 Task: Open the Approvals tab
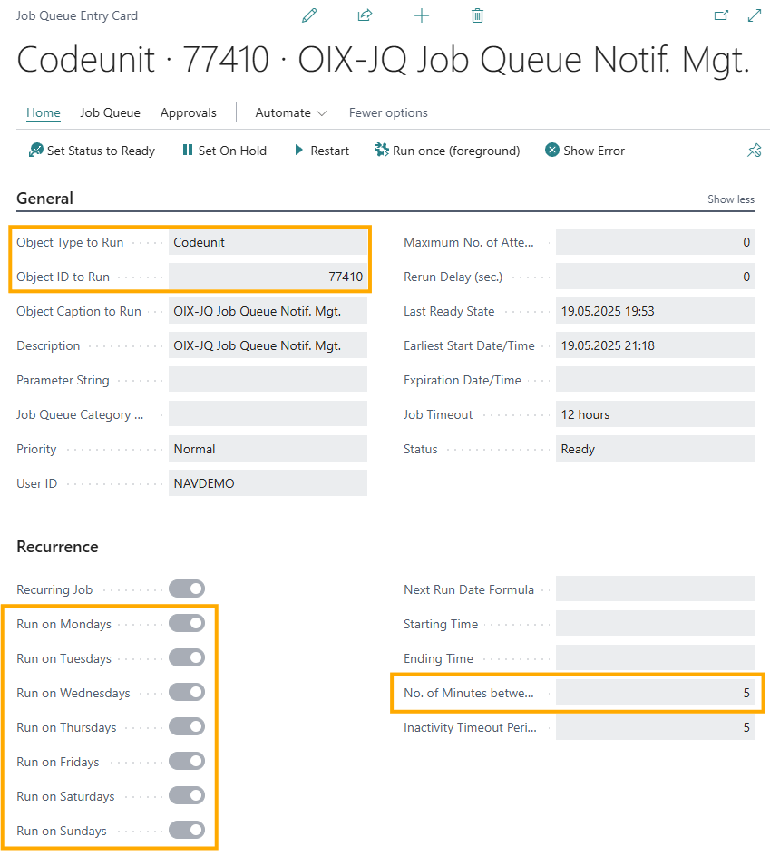click(x=189, y=112)
